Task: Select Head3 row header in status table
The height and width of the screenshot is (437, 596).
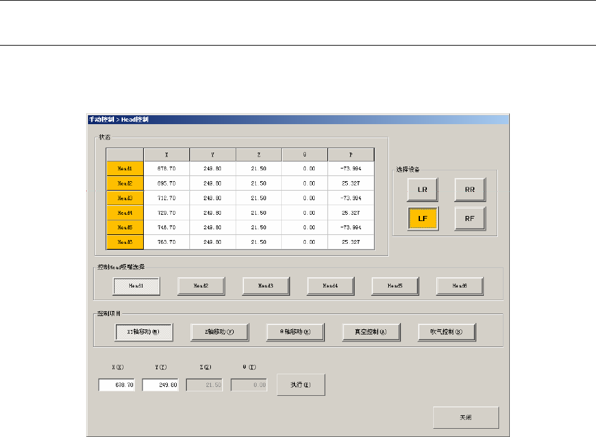Action: point(125,198)
